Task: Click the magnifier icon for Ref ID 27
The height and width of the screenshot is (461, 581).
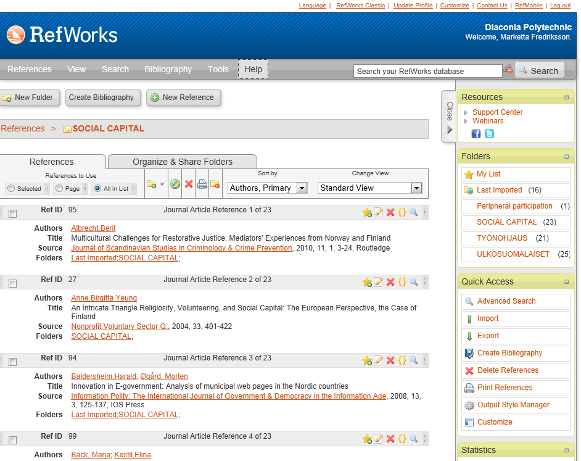Action: pyautogui.click(x=413, y=282)
